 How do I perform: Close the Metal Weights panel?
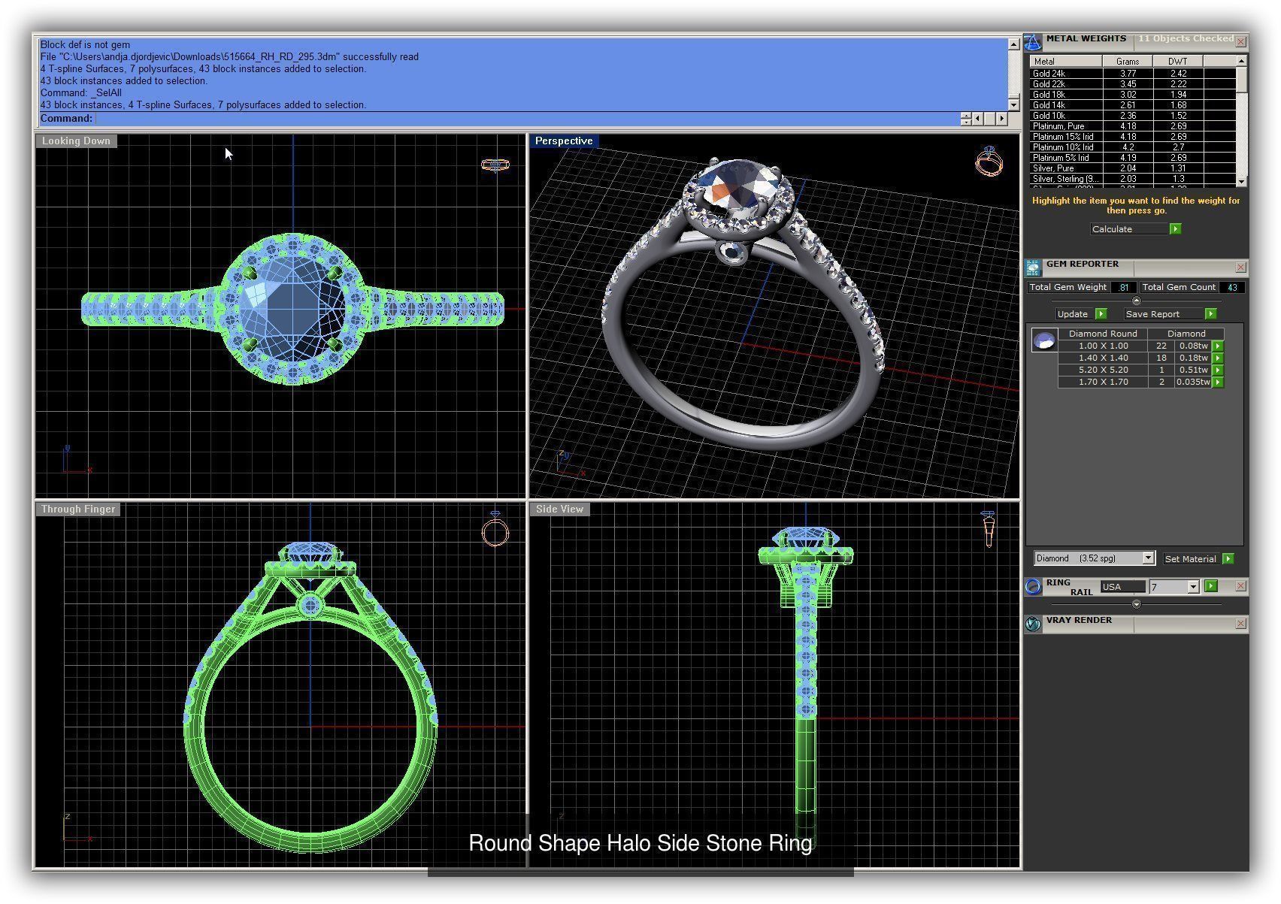[1241, 41]
